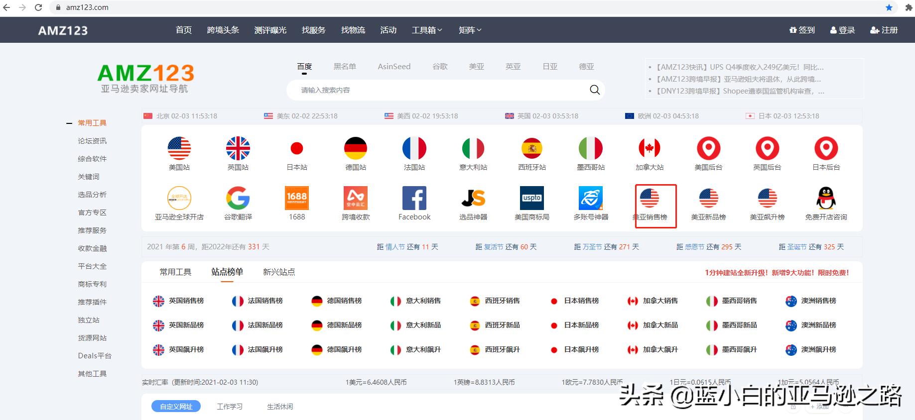Viewport: 915px width, 420px height.
Task: Select the 常用工具 content tab
Action: point(175,272)
